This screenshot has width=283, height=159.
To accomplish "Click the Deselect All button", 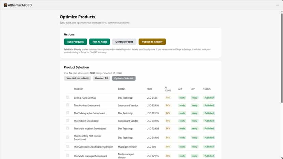I will point(101,78).
